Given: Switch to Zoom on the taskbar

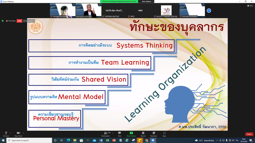Looking at the screenshot, I should point(153,140).
